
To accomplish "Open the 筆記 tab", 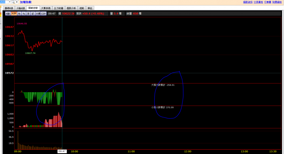I will [x=90, y=8].
